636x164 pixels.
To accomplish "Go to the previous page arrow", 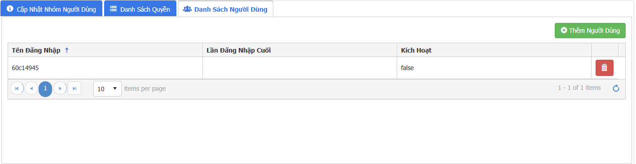I will [31, 89].
